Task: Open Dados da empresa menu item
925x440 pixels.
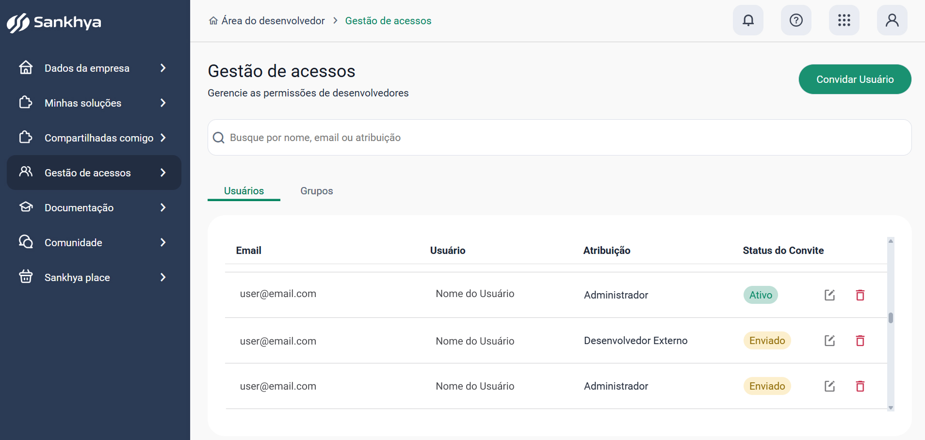Action: pyautogui.click(x=94, y=68)
